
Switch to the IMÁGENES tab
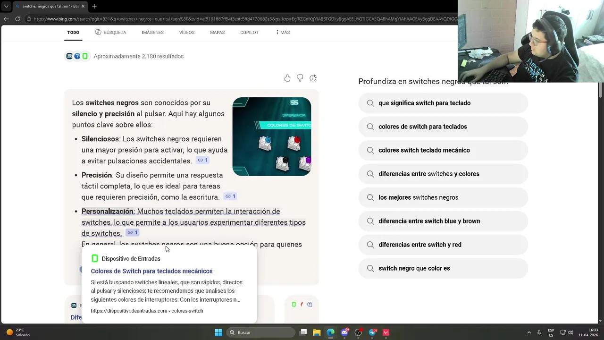[x=152, y=33]
